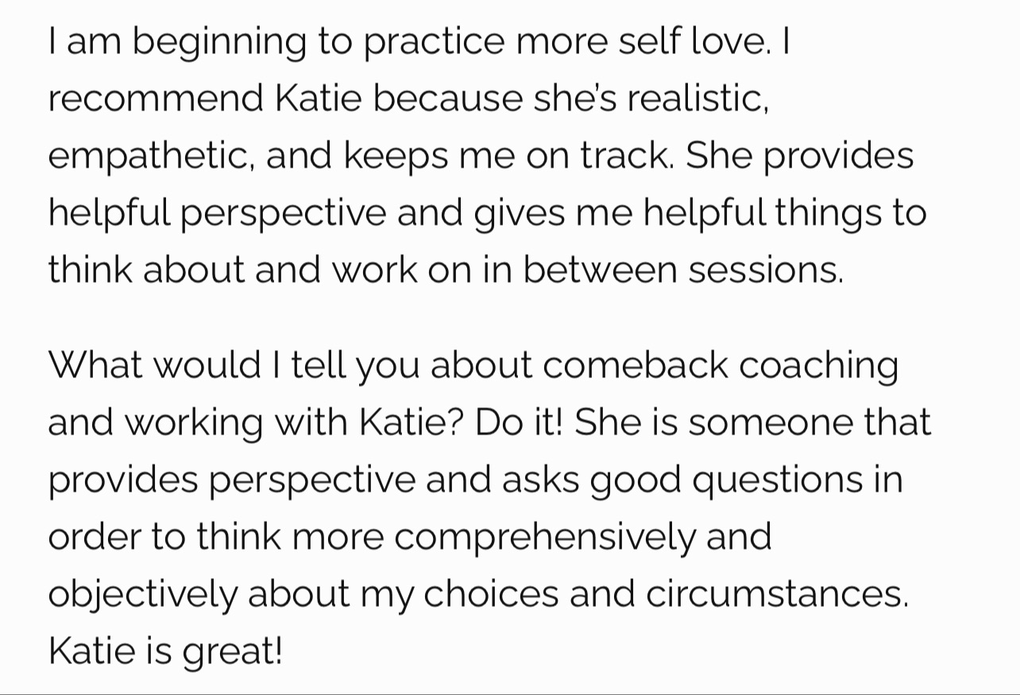Click the word 'objectively'

pos(143,595)
